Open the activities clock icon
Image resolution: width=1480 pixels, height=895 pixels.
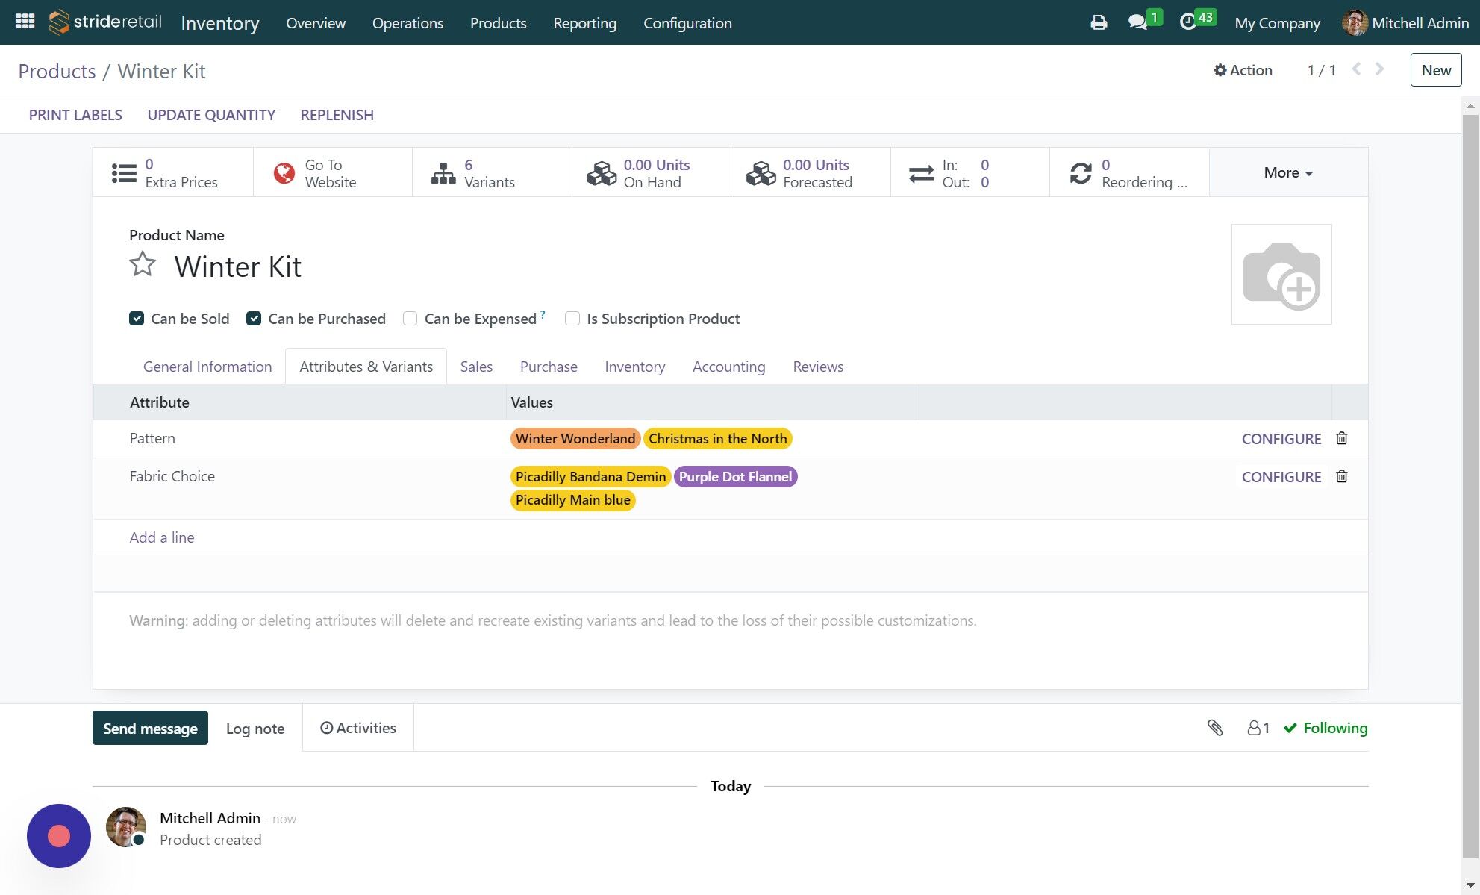pyautogui.click(x=1187, y=22)
